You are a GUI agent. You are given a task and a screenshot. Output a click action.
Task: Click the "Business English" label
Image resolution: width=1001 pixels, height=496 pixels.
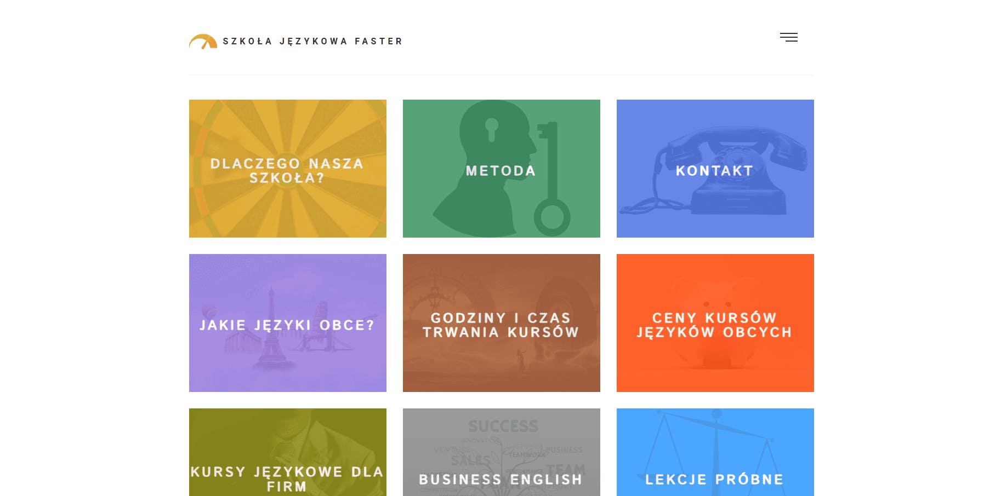point(501,480)
